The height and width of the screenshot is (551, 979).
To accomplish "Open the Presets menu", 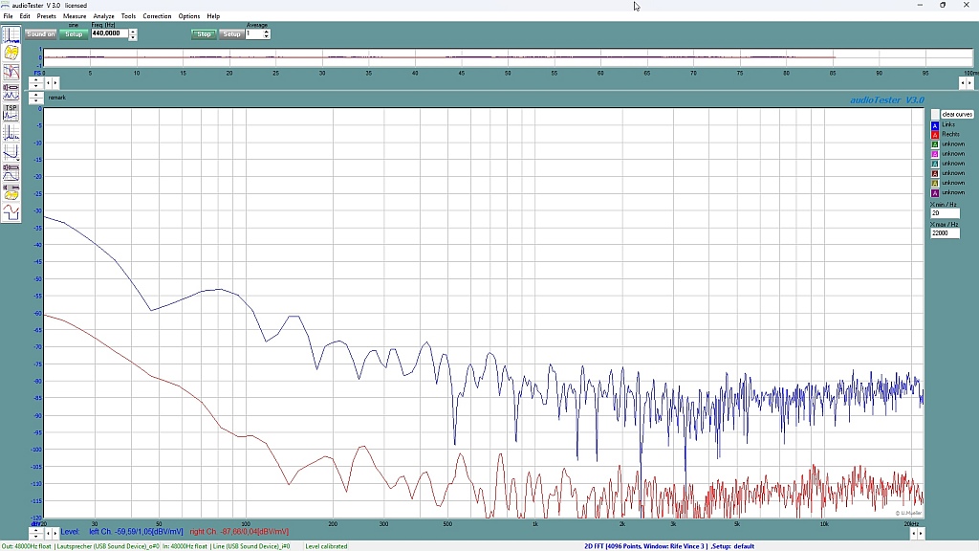I will 46,16.
